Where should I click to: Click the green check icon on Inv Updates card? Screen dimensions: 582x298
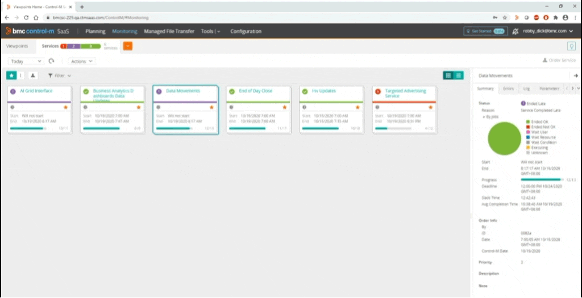[305, 91]
